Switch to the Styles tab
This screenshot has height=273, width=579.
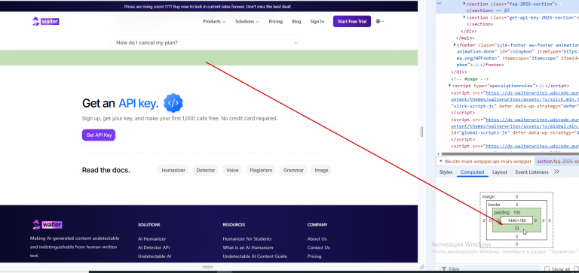(x=446, y=172)
